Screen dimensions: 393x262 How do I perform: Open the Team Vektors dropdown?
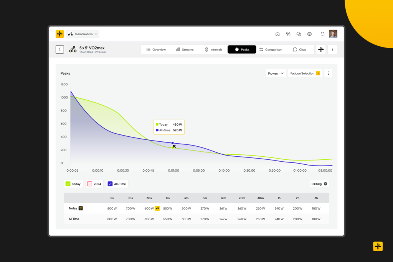click(x=83, y=34)
